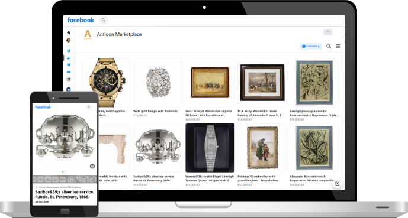Expand the three-dots more options button
The height and width of the screenshot is (218, 408).
coord(327,32)
